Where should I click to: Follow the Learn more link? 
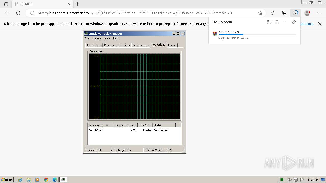pyautogui.click(x=307, y=24)
